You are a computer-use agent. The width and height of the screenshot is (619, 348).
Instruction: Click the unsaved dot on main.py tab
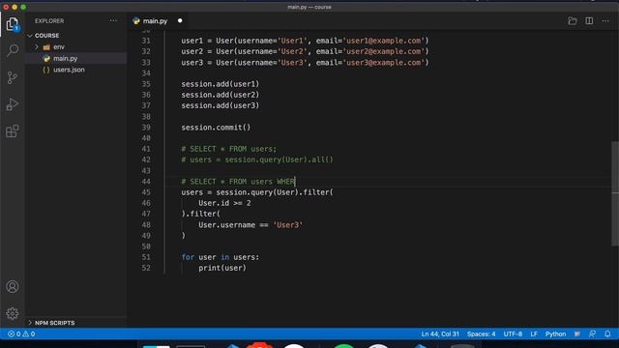click(180, 21)
